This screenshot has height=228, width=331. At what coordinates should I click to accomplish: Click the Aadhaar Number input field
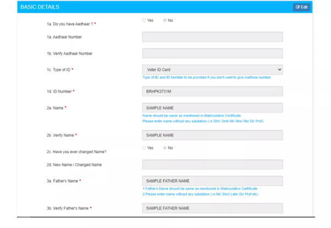(x=212, y=37)
